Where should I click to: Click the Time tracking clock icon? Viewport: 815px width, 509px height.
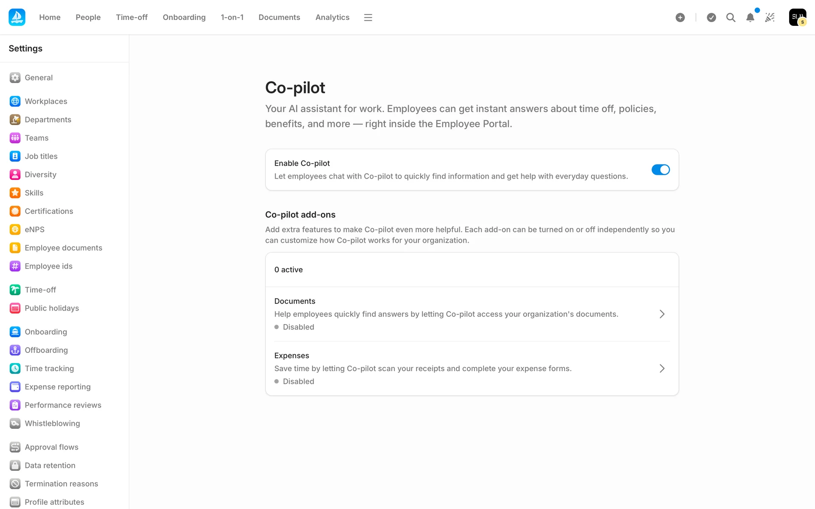point(15,369)
